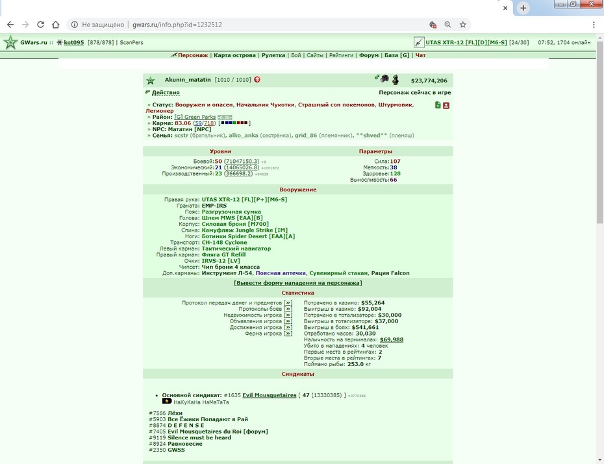
Task: Click the scrollbar down arrow
Action: point(599,459)
